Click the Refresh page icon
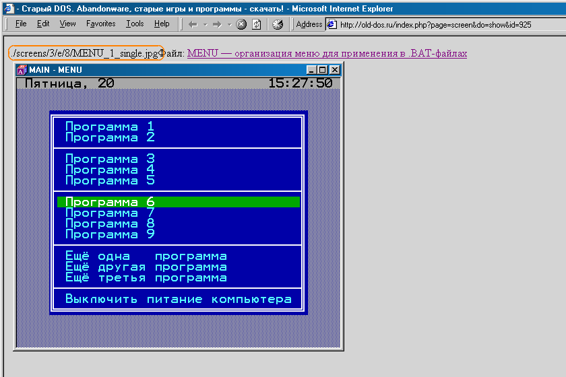The image size is (566, 377). (x=256, y=24)
